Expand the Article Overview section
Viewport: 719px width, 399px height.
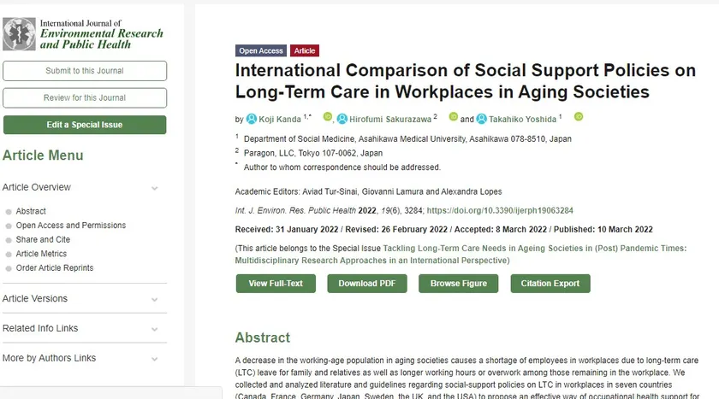point(155,188)
